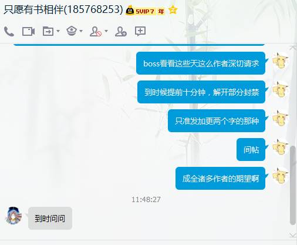This screenshot has height=245, width=297.
Task: Click the message 成全诸多作者的期望啊
Action: point(220,179)
